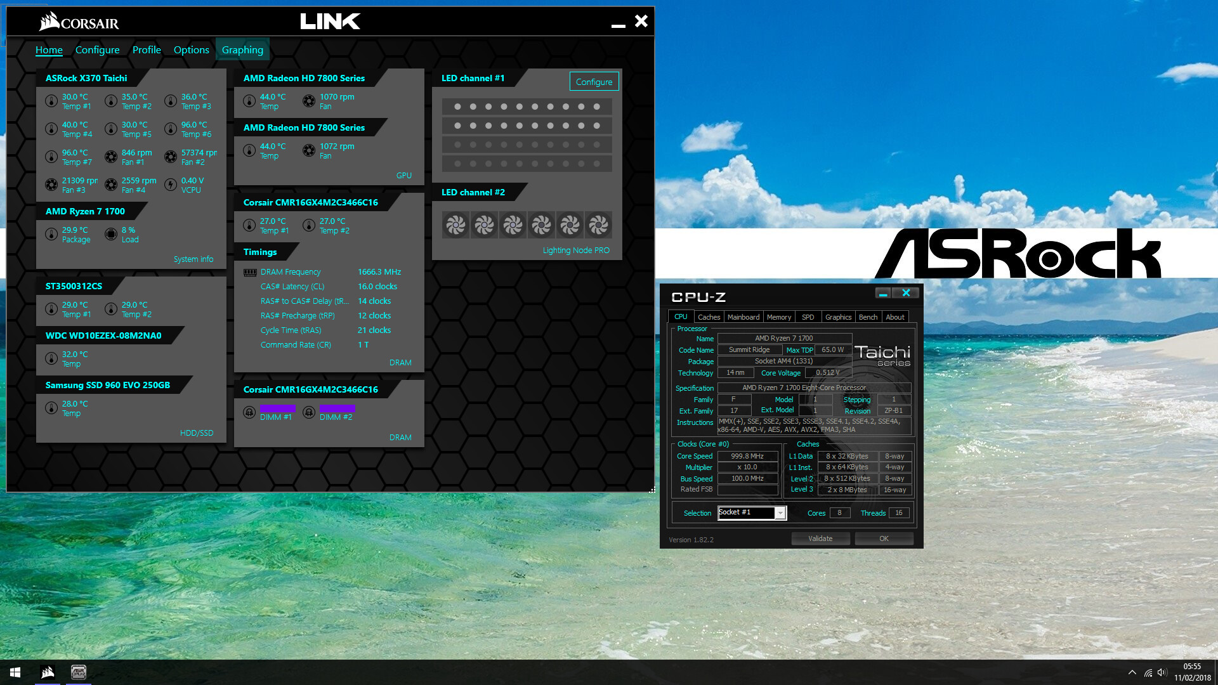The image size is (1218, 685).
Task: Click the DIMM #1 purple color swatch
Action: point(277,408)
